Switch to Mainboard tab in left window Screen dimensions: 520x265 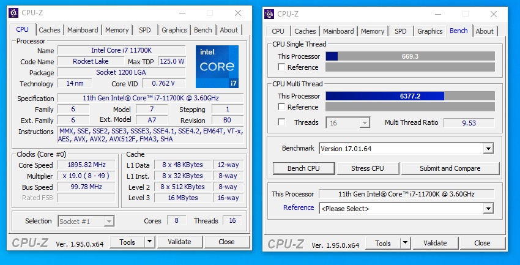pyautogui.click(x=83, y=30)
